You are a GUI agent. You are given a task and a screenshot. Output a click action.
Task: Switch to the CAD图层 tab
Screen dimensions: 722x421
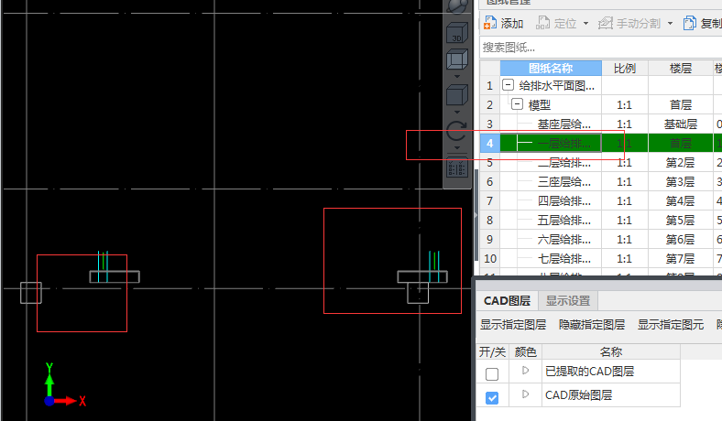click(507, 301)
